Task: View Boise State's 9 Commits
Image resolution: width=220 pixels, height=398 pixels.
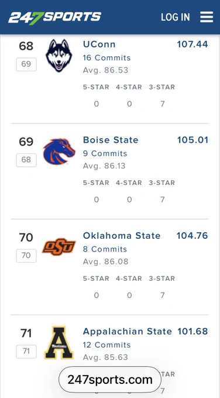Action: click(105, 153)
